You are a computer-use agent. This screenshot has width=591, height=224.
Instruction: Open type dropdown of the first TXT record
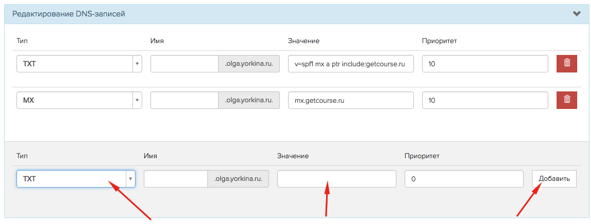click(79, 64)
